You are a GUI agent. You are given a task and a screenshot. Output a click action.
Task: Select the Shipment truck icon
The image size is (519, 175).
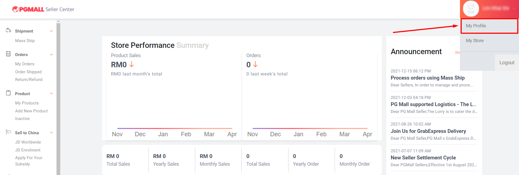point(8,30)
